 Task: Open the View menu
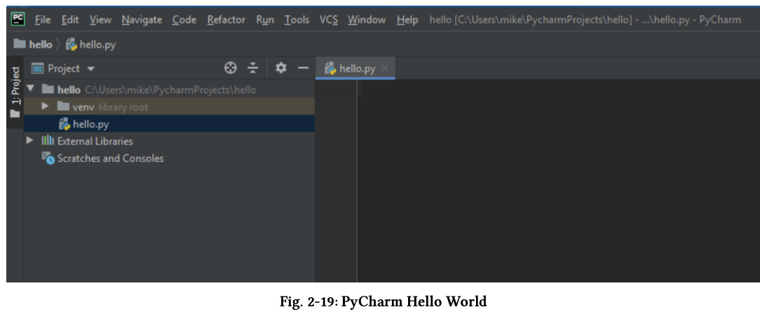pos(100,20)
